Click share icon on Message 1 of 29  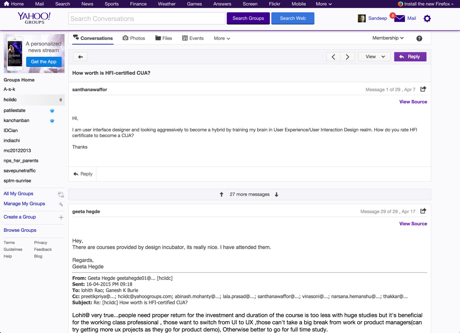pos(423,89)
